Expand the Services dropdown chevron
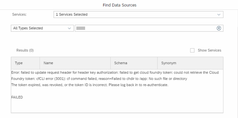 [x=219, y=15]
